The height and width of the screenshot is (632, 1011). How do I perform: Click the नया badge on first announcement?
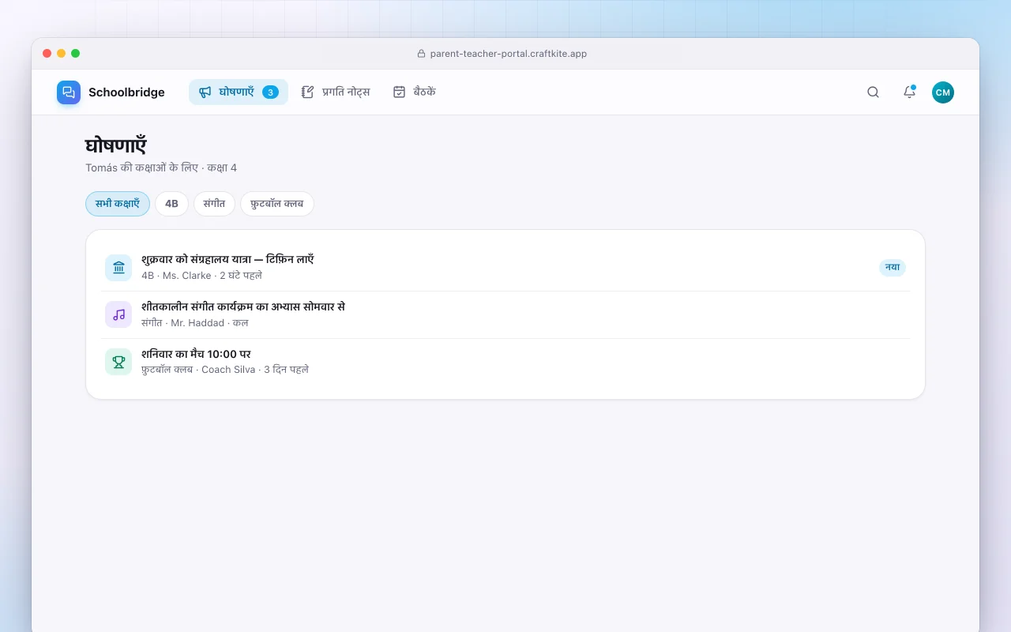(893, 268)
